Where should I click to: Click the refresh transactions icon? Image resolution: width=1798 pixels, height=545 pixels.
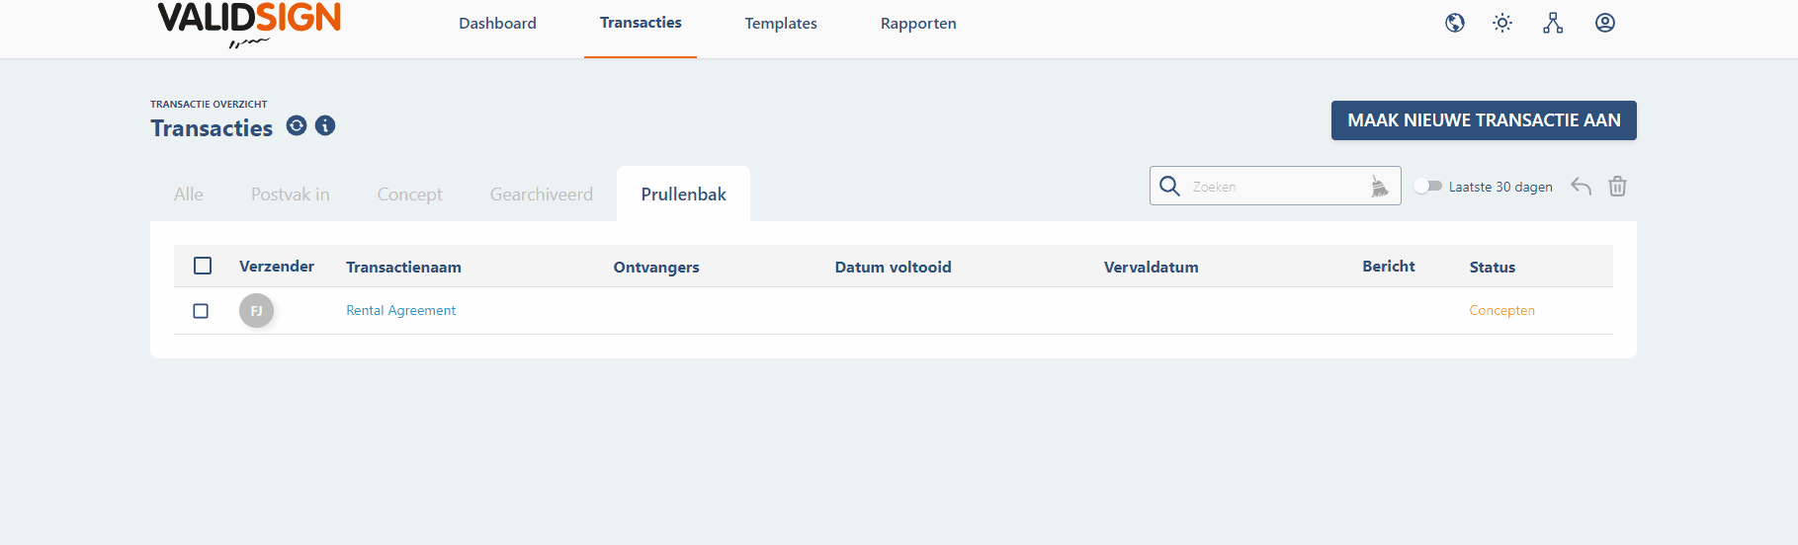pyautogui.click(x=297, y=125)
